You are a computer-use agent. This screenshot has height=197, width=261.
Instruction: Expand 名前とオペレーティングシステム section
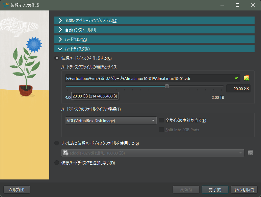pyautogui.click(x=154, y=20)
